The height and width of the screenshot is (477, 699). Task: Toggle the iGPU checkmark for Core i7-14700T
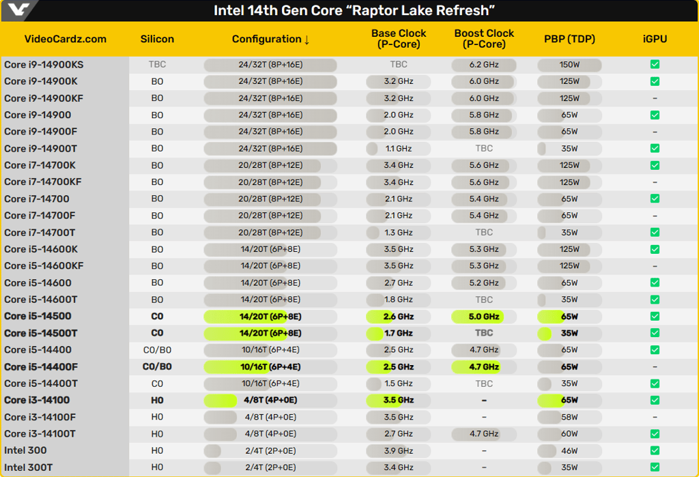tap(655, 232)
